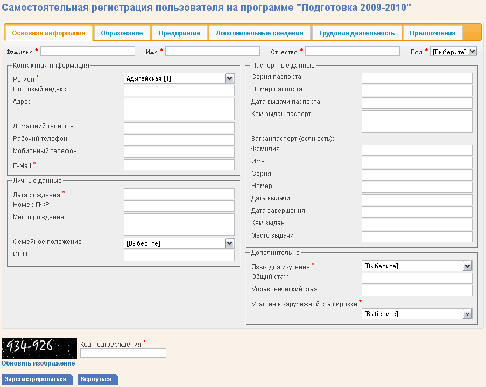486x387 pixels.
Task: Focus the Домашний телефон field
Action: click(179, 127)
